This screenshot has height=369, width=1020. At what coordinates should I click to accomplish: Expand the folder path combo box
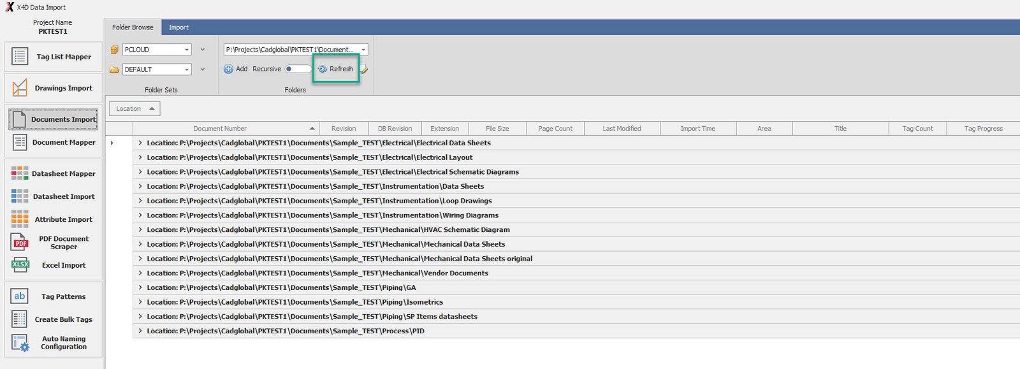363,50
